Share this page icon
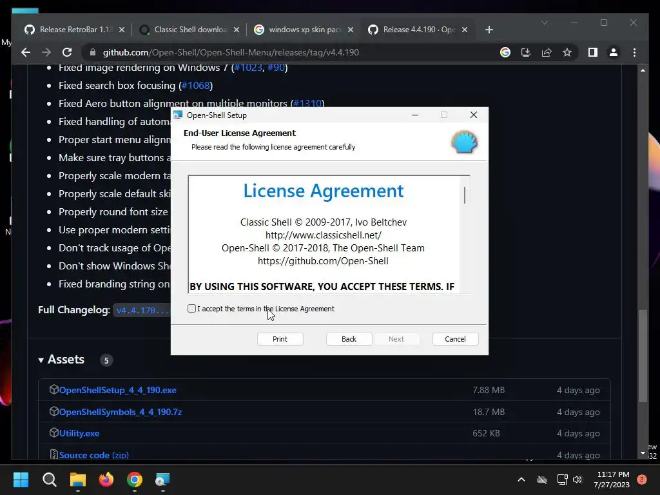 point(547,52)
